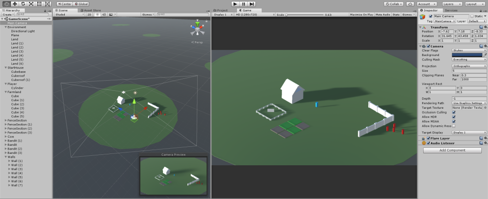Select the Hand tool in the toolbar
This screenshot has width=488, height=199.
pos(6,4)
